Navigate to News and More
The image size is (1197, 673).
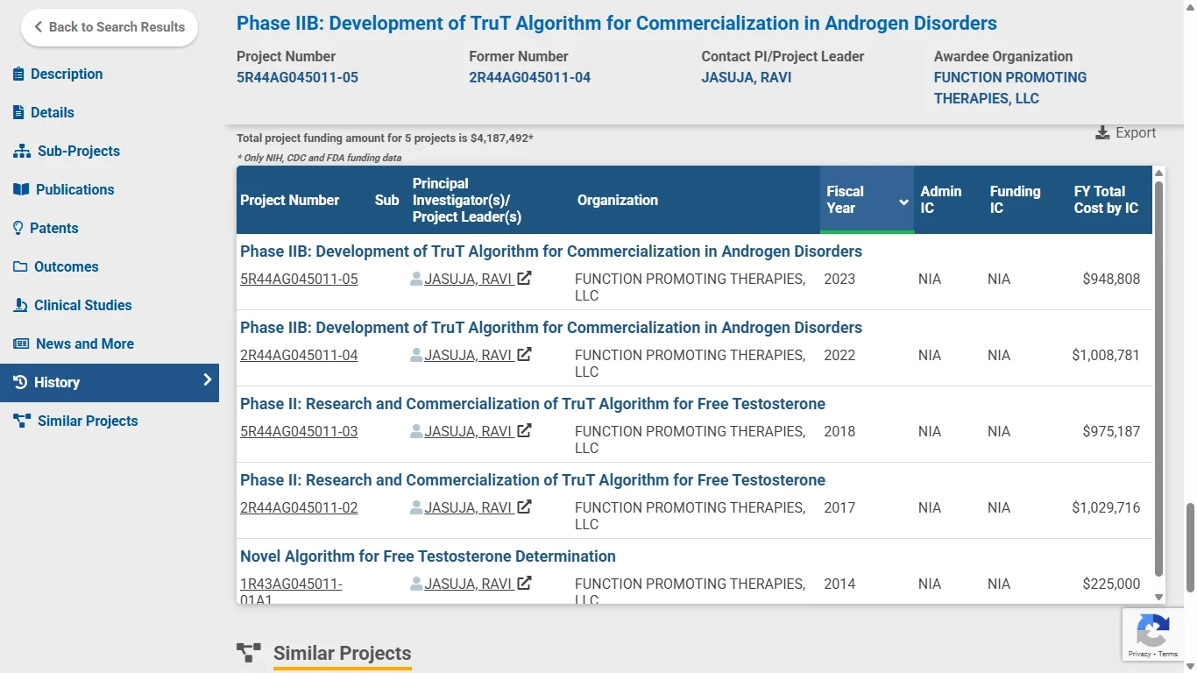click(84, 344)
